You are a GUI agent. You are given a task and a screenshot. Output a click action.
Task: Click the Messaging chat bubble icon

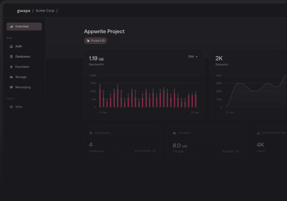[11, 87]
